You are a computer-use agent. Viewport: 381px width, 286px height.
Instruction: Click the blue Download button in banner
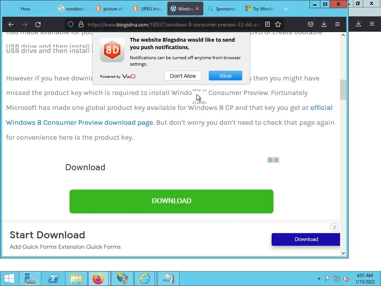point(306,239)
